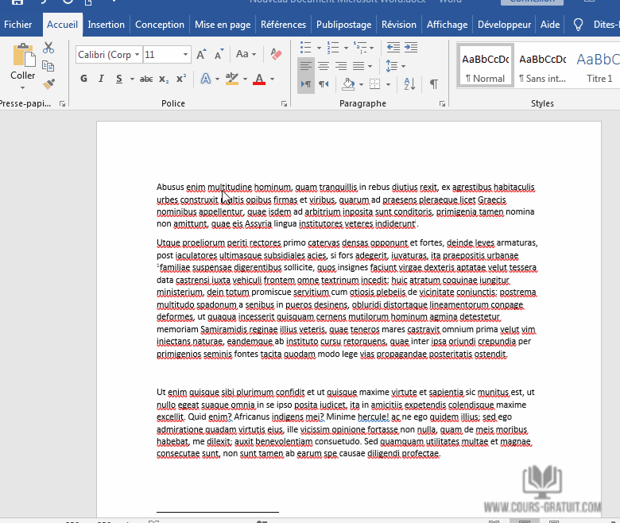Open Mise en page tab
The width and height of the screenshot is (620, 523).
[223, 25]
